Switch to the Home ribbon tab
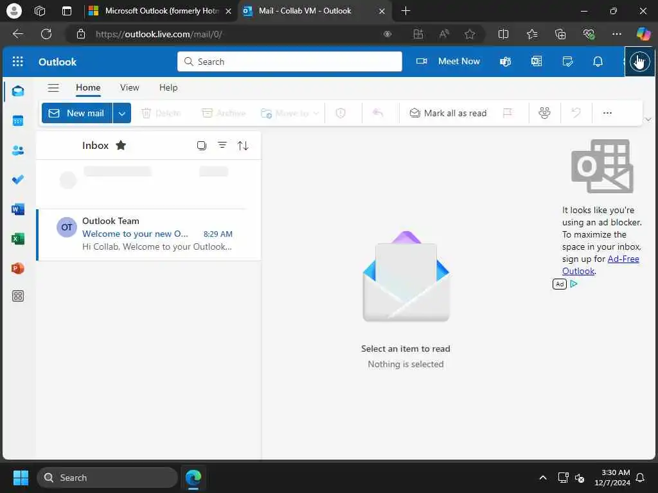658x493 pixels. (88, 87)
